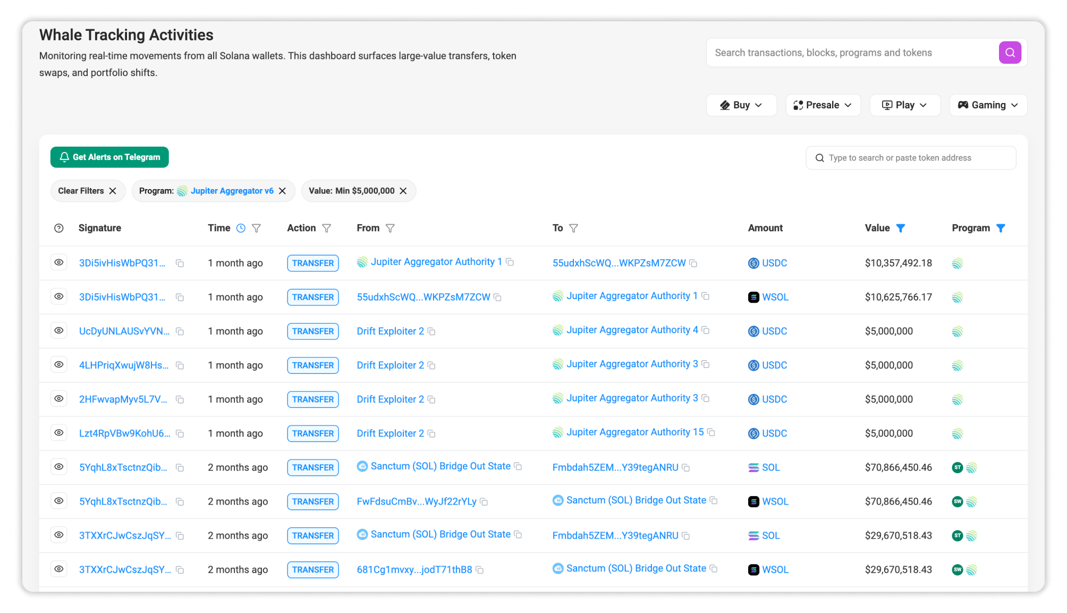The width and height of the screenshot is (1067, 613).
Task: Toggle the eye icon for the $10,357,492.18 row
Action: point(59,262)
